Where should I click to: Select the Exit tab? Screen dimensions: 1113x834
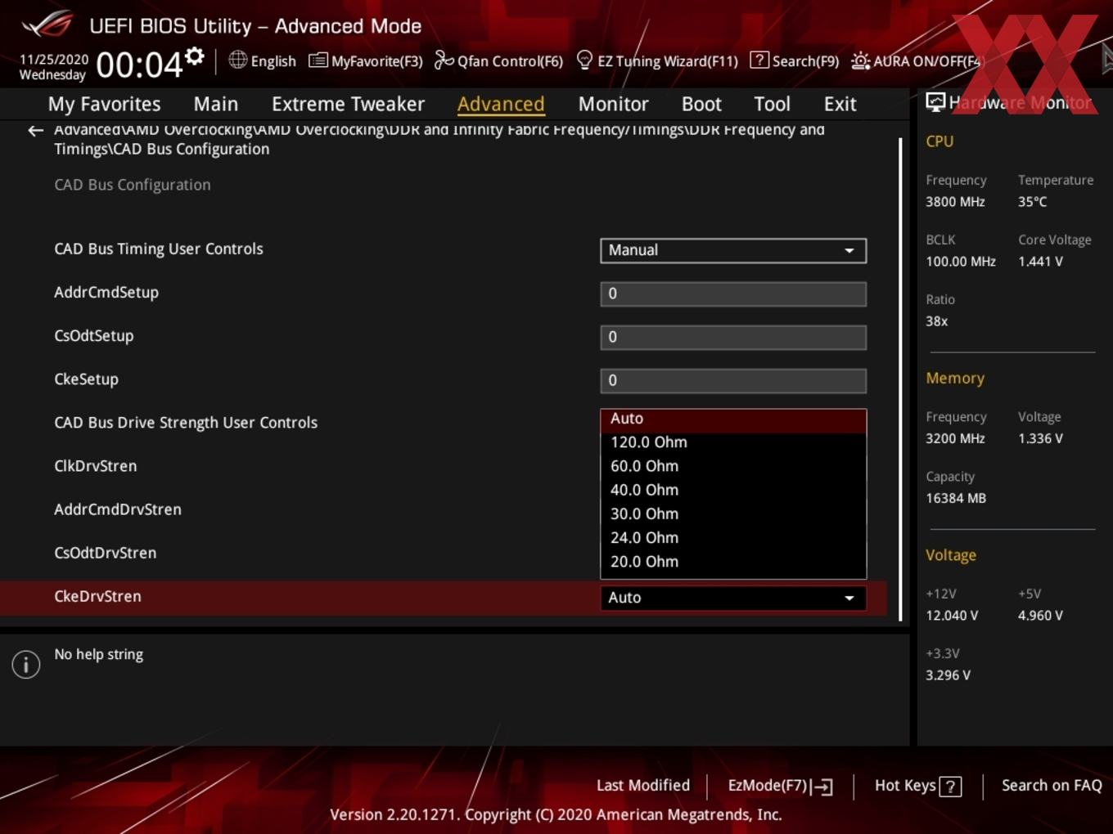point(840,104)
